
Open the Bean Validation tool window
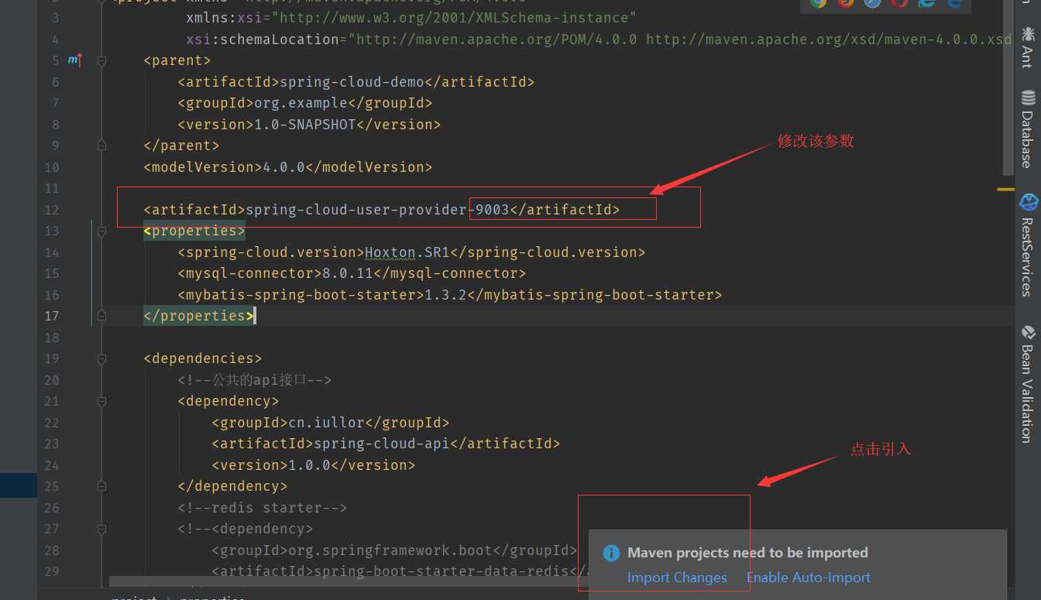1027,383
